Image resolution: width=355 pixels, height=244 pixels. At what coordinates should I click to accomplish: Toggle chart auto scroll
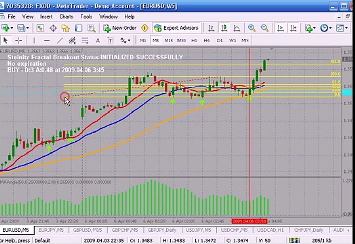pyautogui.click(x=280, y=28)
